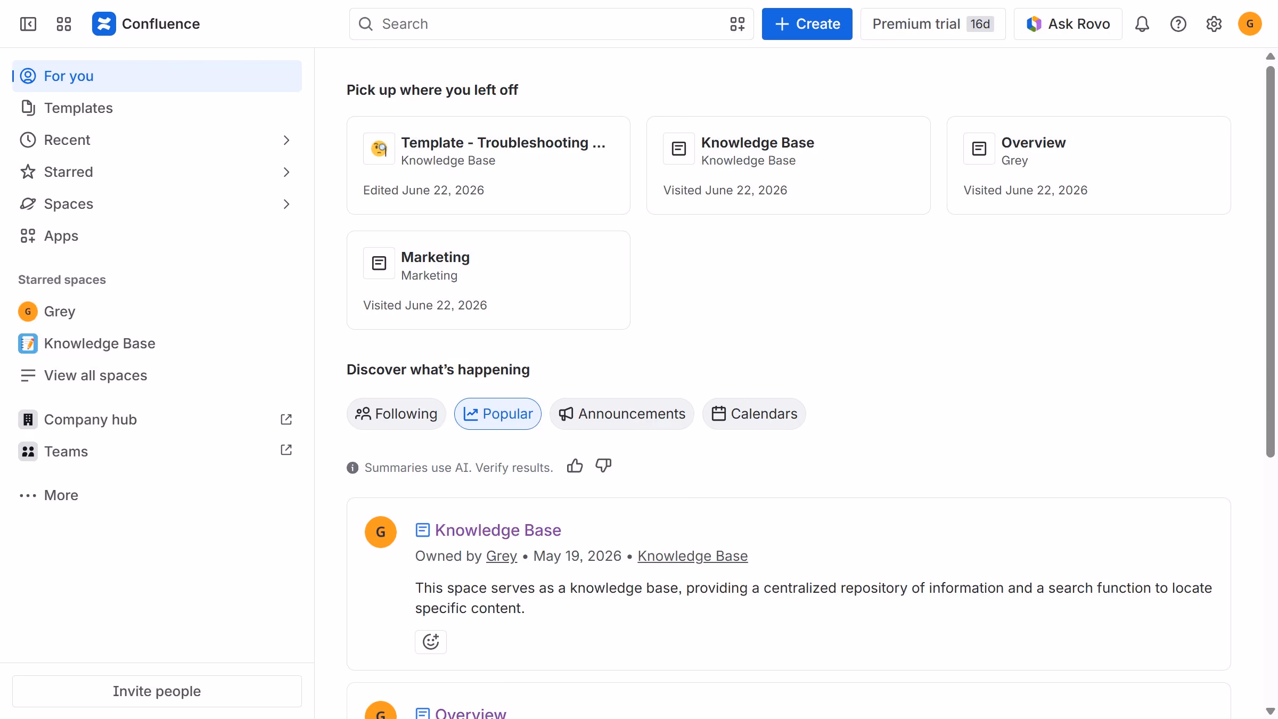Viewport: 1278px width, 719px height.
Task: Click the AI summaries info icon
Action: click(x=353, y=468)
